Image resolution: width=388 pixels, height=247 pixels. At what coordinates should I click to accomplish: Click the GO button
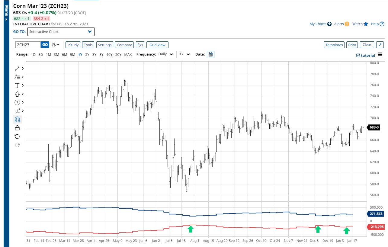tap(45, 45)
